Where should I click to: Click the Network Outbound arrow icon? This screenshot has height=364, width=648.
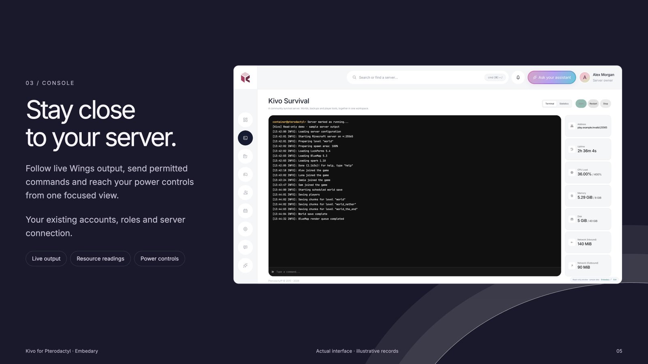click(572, 266)
